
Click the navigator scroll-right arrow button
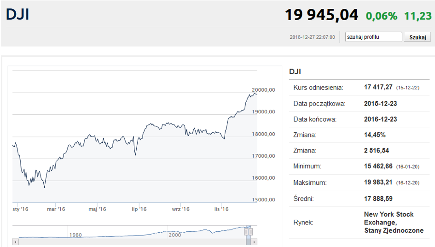[254, 242]
